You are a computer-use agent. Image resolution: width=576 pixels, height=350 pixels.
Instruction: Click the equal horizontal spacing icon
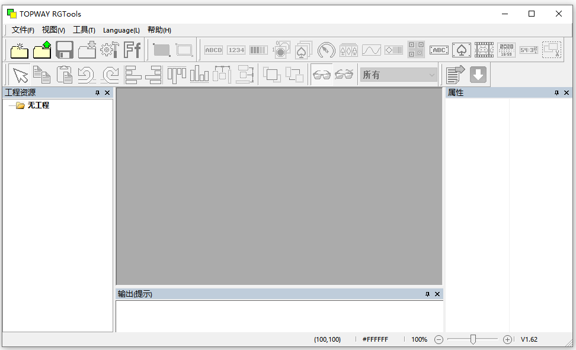[222, 75]
